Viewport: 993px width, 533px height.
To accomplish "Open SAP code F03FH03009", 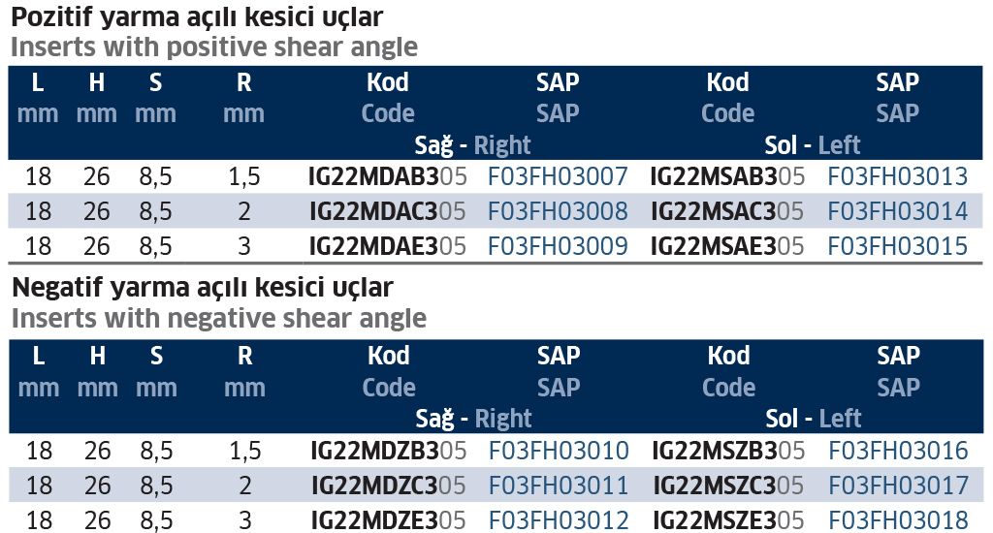I will [x=558, y=246].
